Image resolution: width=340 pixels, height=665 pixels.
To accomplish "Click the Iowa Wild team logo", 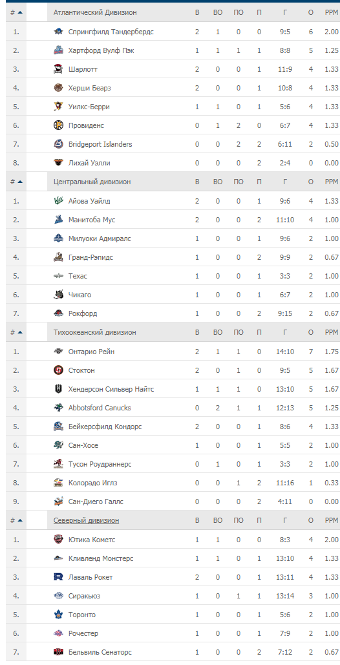I will pyautogui.click(x=58, y=201).
